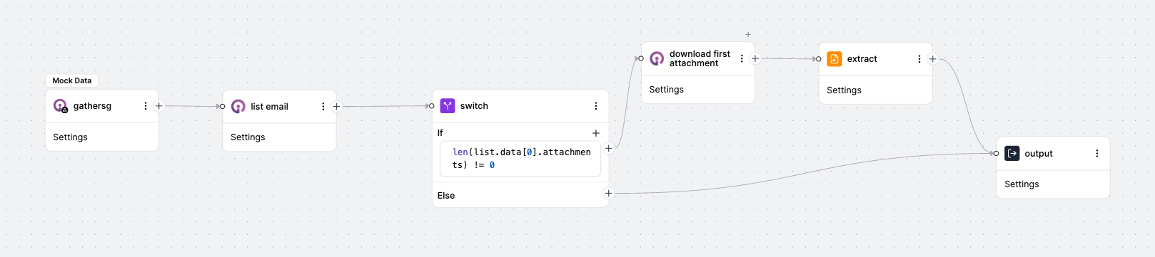Click the input connector of extract node
The width and height of the screenshot is (1155, 257).
[819, 59]
